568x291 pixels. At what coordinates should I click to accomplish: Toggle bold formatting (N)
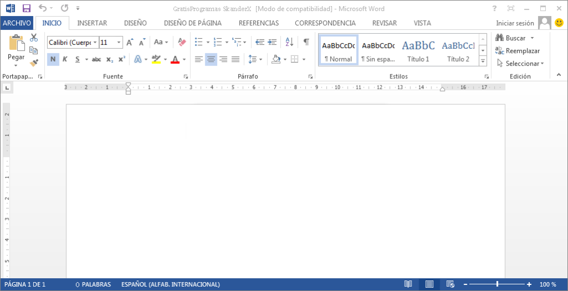coord(53,59)
